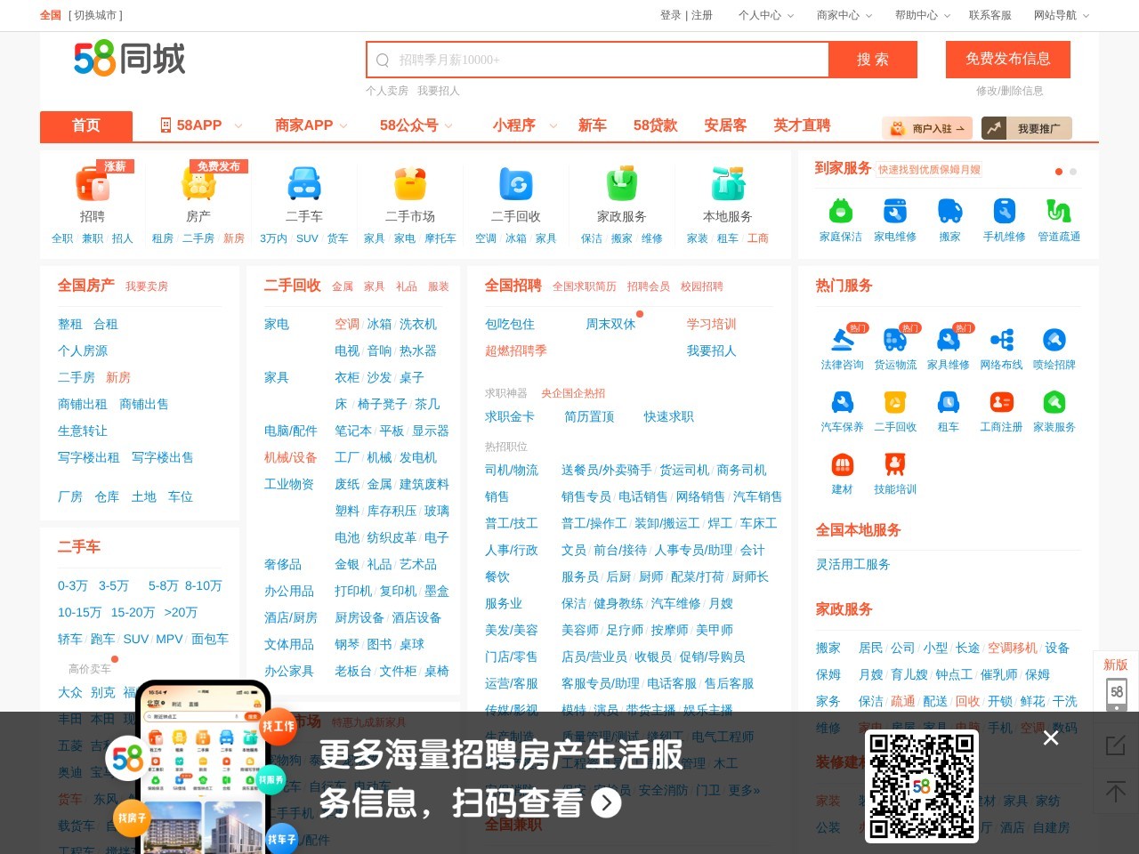
Task: Open the 求职金卡 link
Action: point(510,416)
